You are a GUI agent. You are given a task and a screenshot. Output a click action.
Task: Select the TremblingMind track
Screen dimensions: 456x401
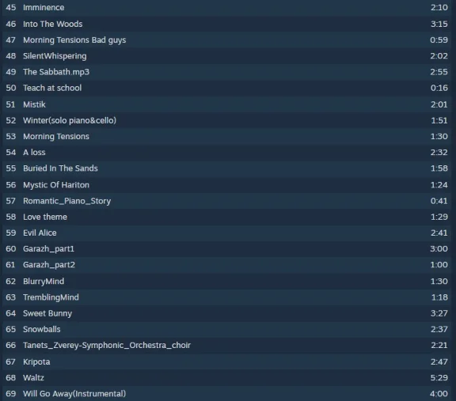pos(226,297)
